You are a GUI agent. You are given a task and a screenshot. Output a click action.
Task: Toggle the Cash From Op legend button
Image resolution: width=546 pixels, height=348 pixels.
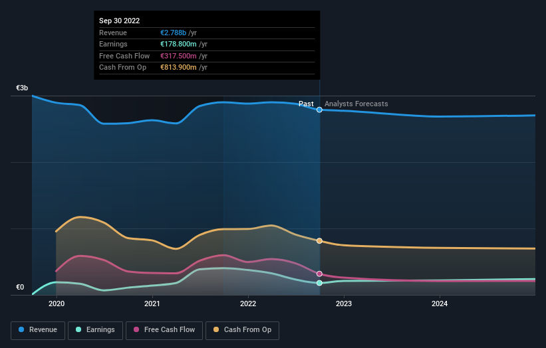pos(242,330)
